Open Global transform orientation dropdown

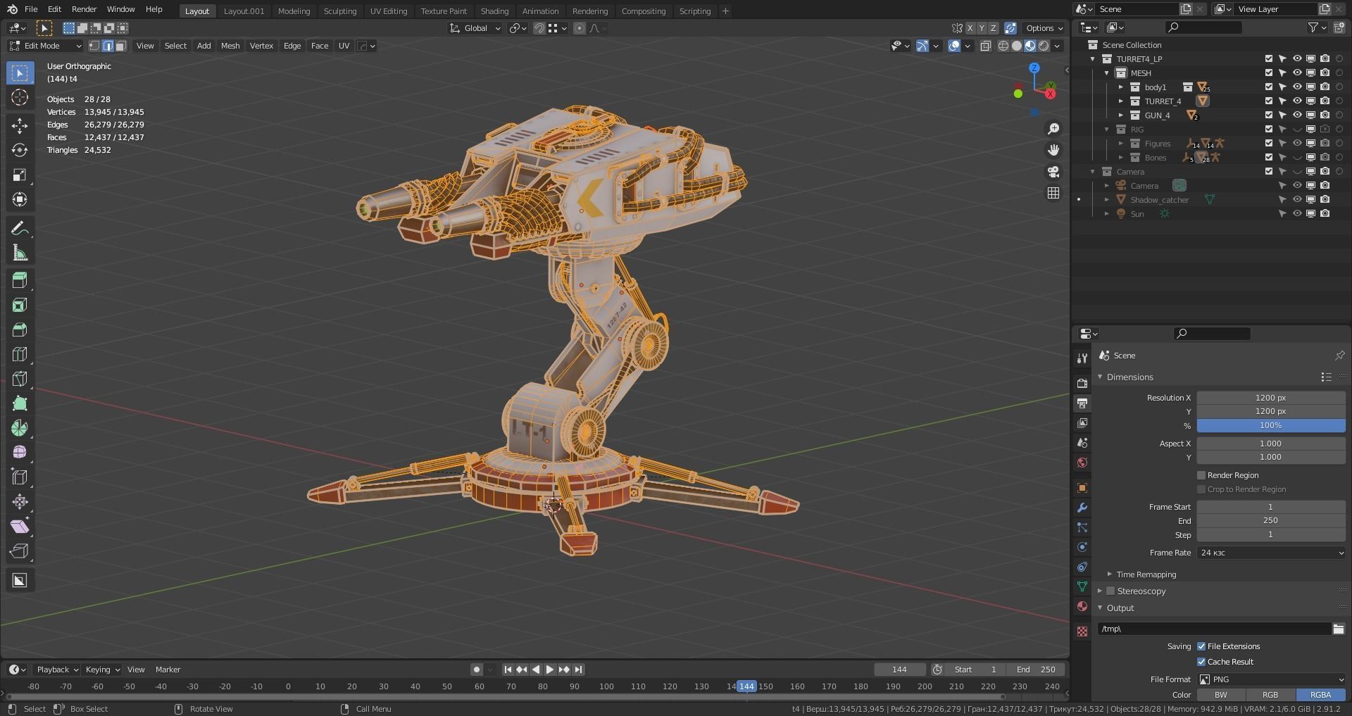click(475, 28)
